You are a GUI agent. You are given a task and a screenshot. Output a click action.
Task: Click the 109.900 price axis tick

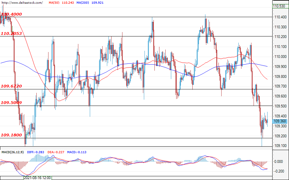pyautogui.click(x=280, y=66)
